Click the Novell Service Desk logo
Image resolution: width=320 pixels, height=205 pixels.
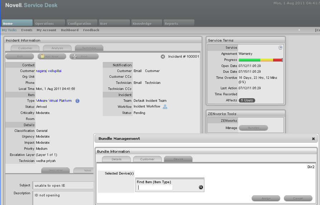31,5
